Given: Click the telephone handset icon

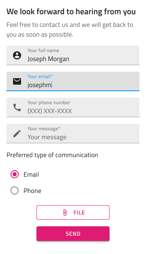Looking at the screenshot, I should (17, 107).
